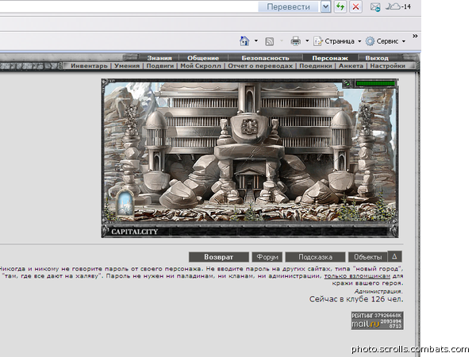Click the green arrows refresh icon
The width and height of the screenshot is (476, 357).
tap(340, 6)
